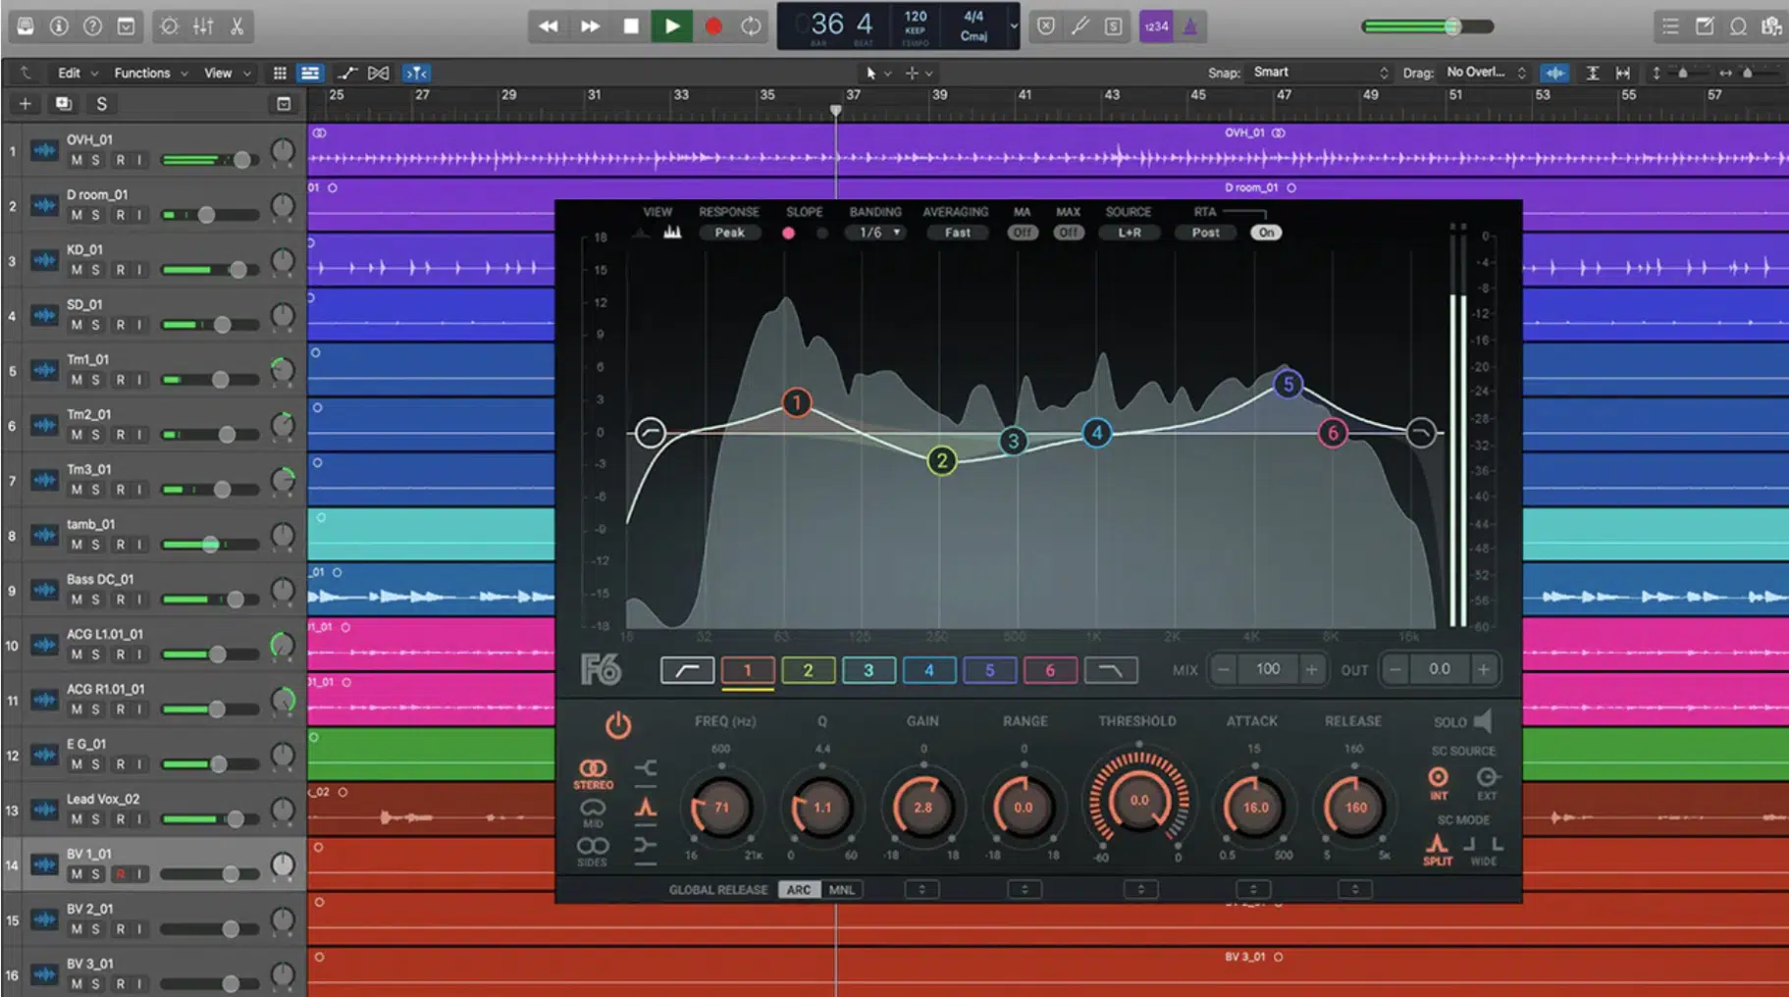Solo the band with speaker icon
The height and width of the screenshot is (997, 1789).
(x=1483, y=721)
